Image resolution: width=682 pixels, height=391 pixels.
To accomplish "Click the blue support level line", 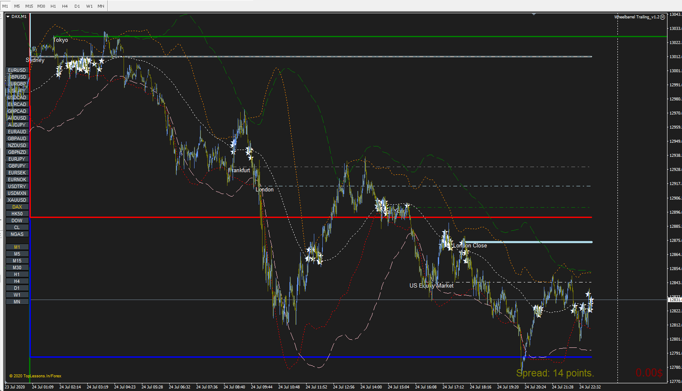I will (x=311, y=357).
